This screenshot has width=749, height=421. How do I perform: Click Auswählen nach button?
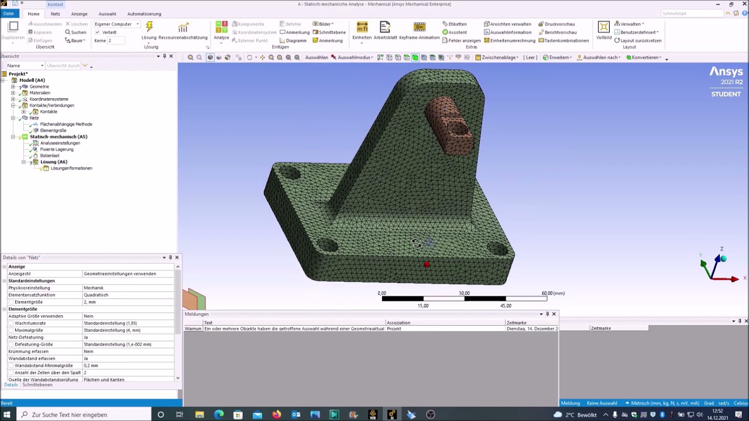(x=598, y=57)
